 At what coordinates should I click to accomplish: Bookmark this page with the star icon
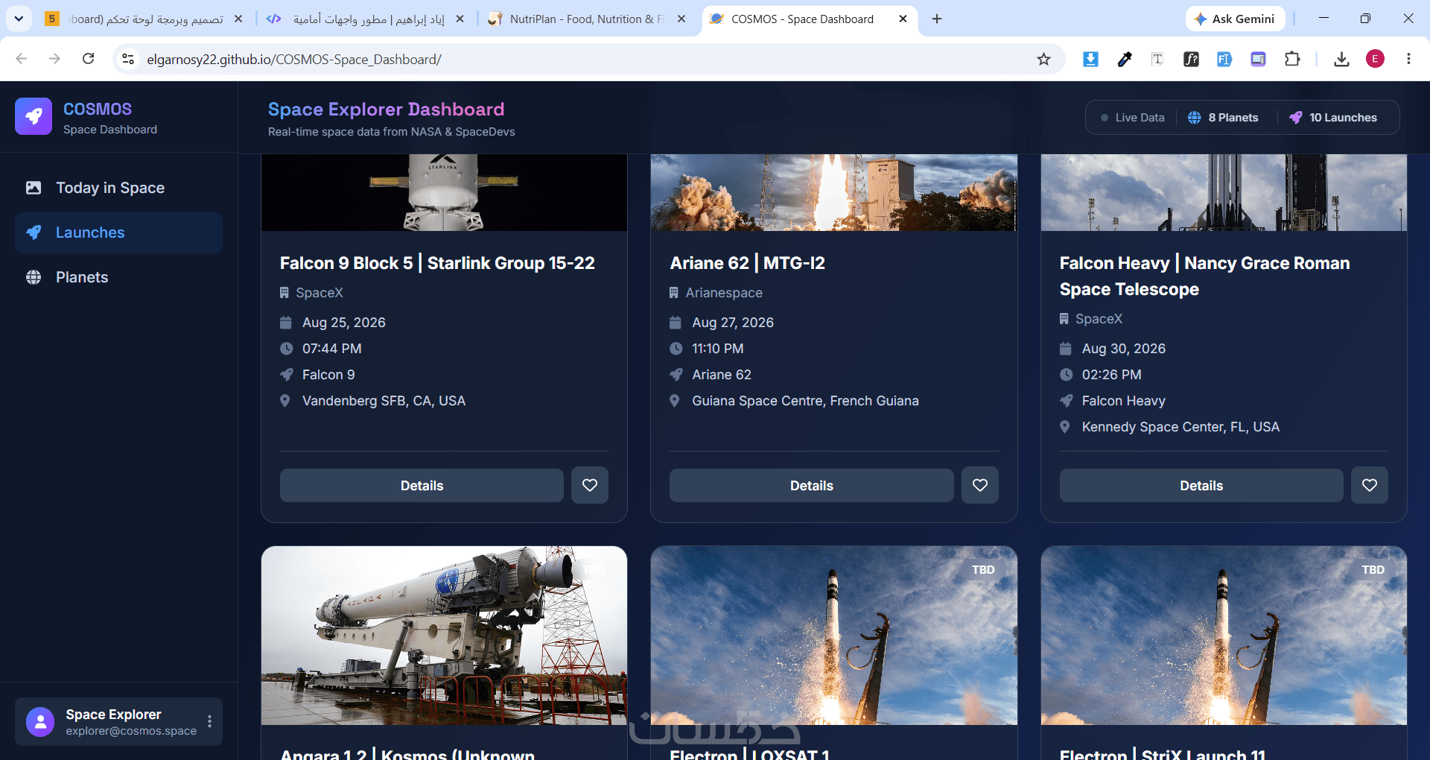coord(1043,59)
